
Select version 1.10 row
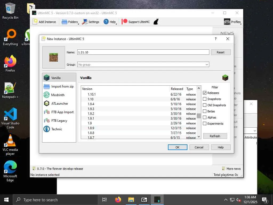(x=139, y=99)
